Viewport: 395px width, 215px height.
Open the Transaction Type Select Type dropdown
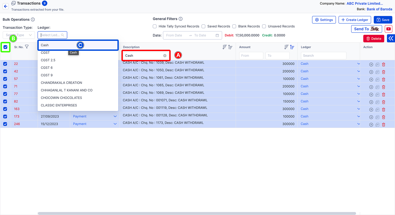pyautogui.click(x=19, y=35)
